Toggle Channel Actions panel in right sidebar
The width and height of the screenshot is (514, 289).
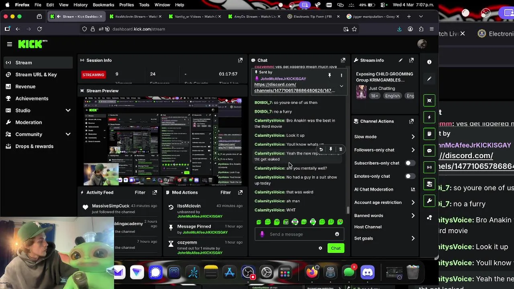pos(429,184)
